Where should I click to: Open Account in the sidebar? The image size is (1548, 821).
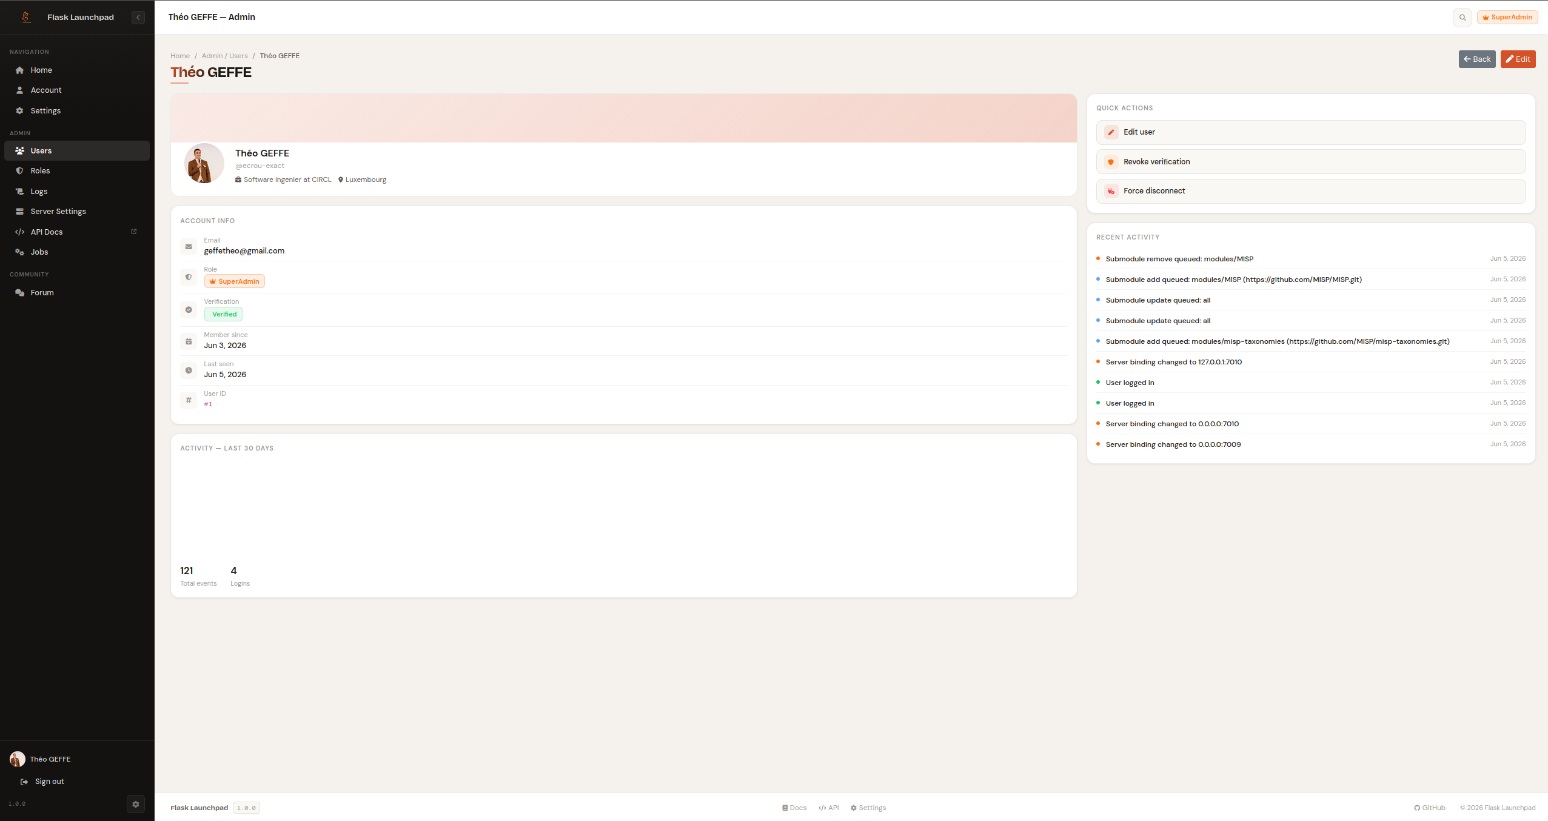pyautogui.click(x=77, y=90)
